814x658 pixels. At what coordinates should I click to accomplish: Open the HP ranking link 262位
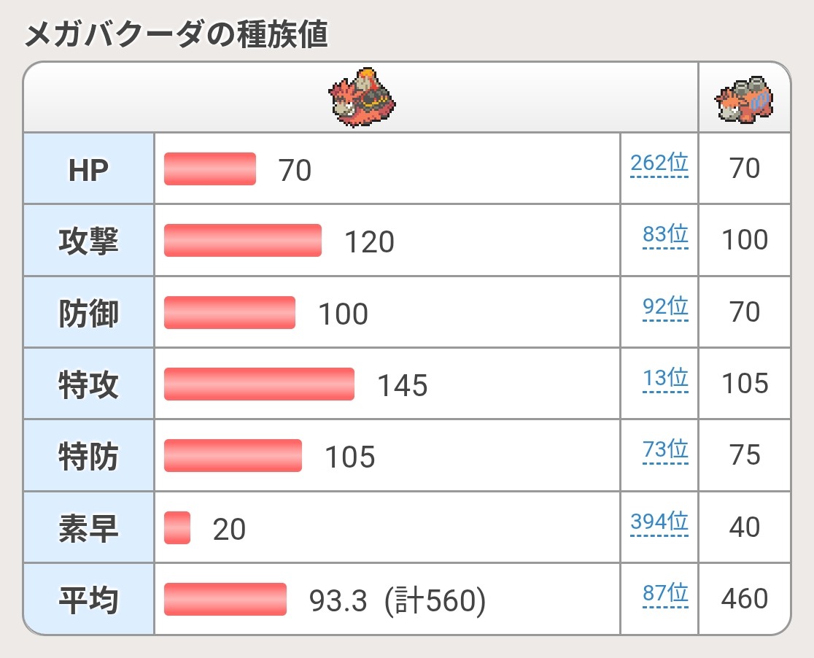tap(659, 163)
